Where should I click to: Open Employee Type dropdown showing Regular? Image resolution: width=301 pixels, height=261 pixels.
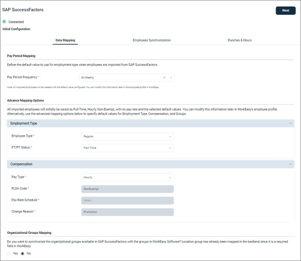point(127,137)
